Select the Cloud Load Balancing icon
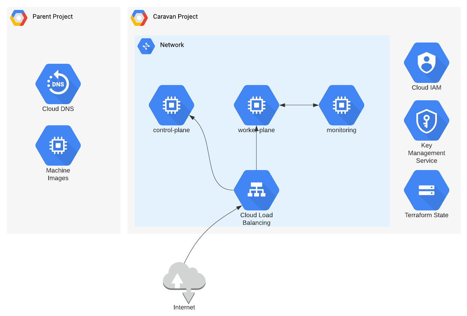 [x=257, y=190]
